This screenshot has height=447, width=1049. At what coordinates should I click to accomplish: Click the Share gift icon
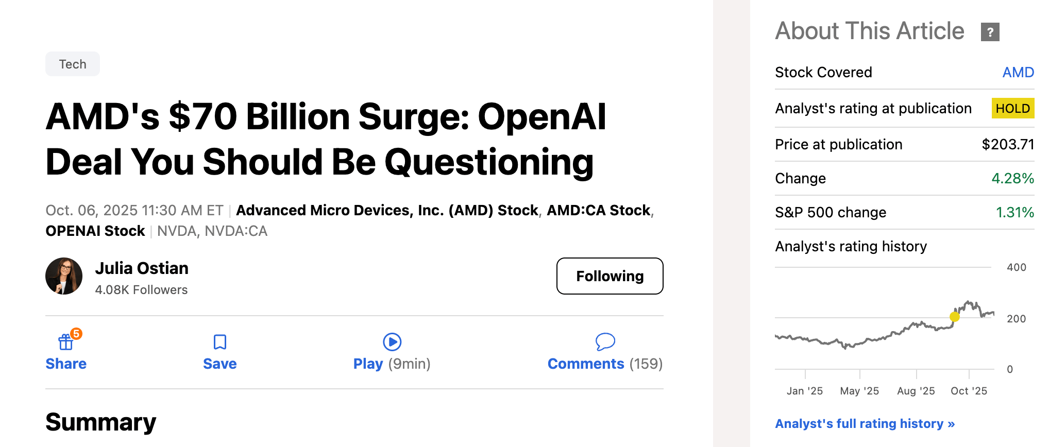65,342
